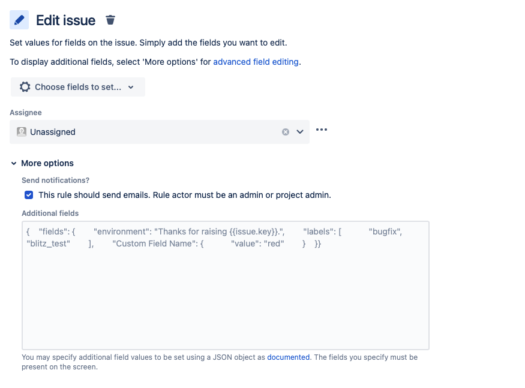Click the gear icon beside Choose fields
525x388 pixels.
25,87
